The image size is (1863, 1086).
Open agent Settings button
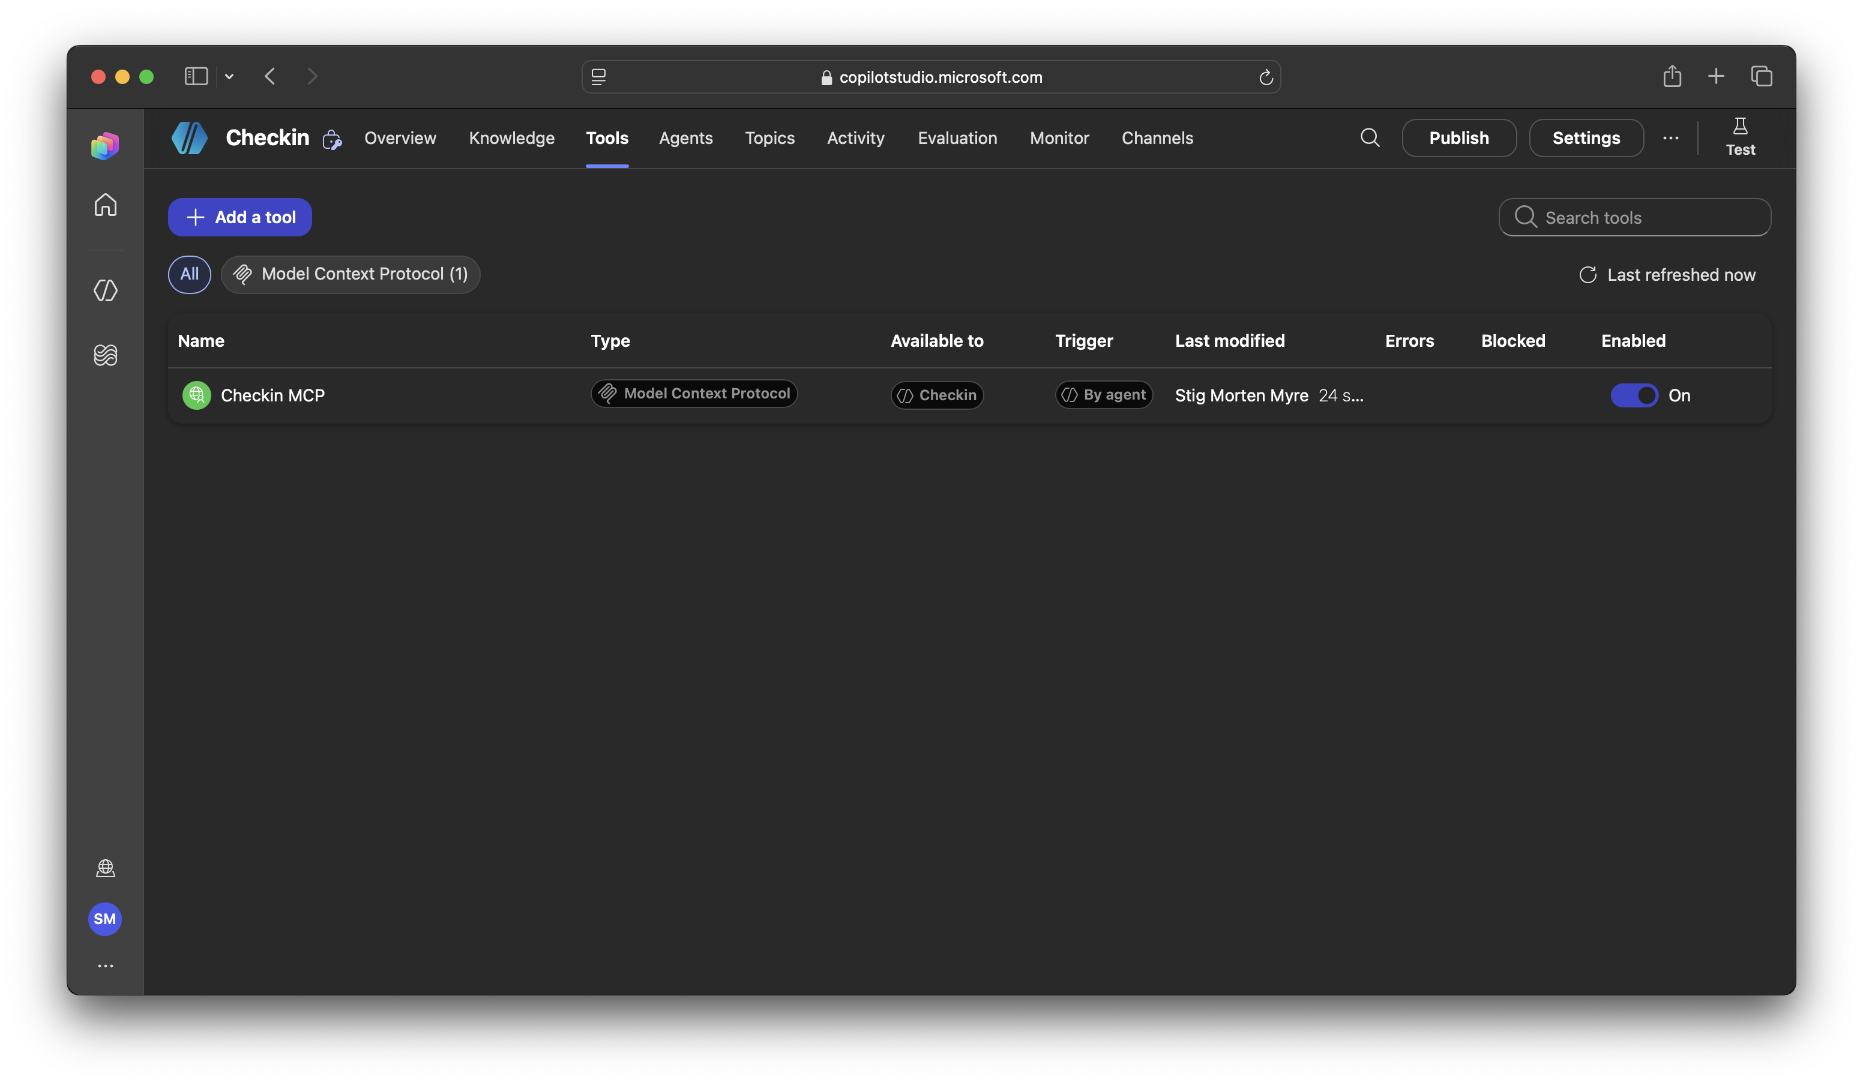1586,138
